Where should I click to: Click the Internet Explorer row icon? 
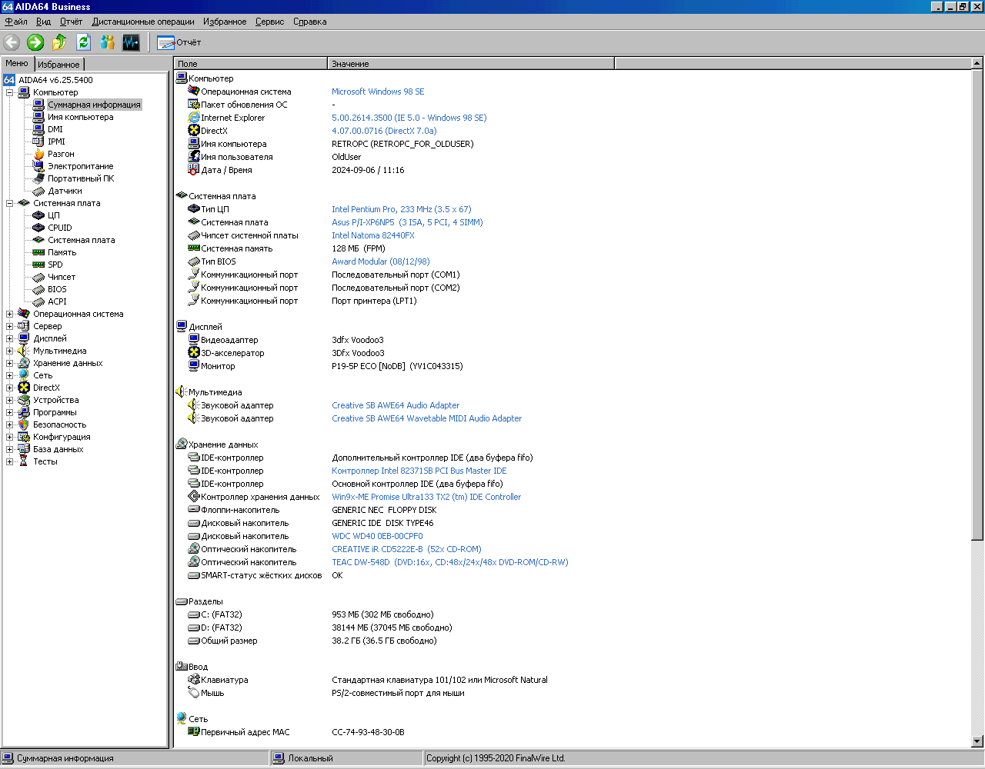click(x=194, y=118)
